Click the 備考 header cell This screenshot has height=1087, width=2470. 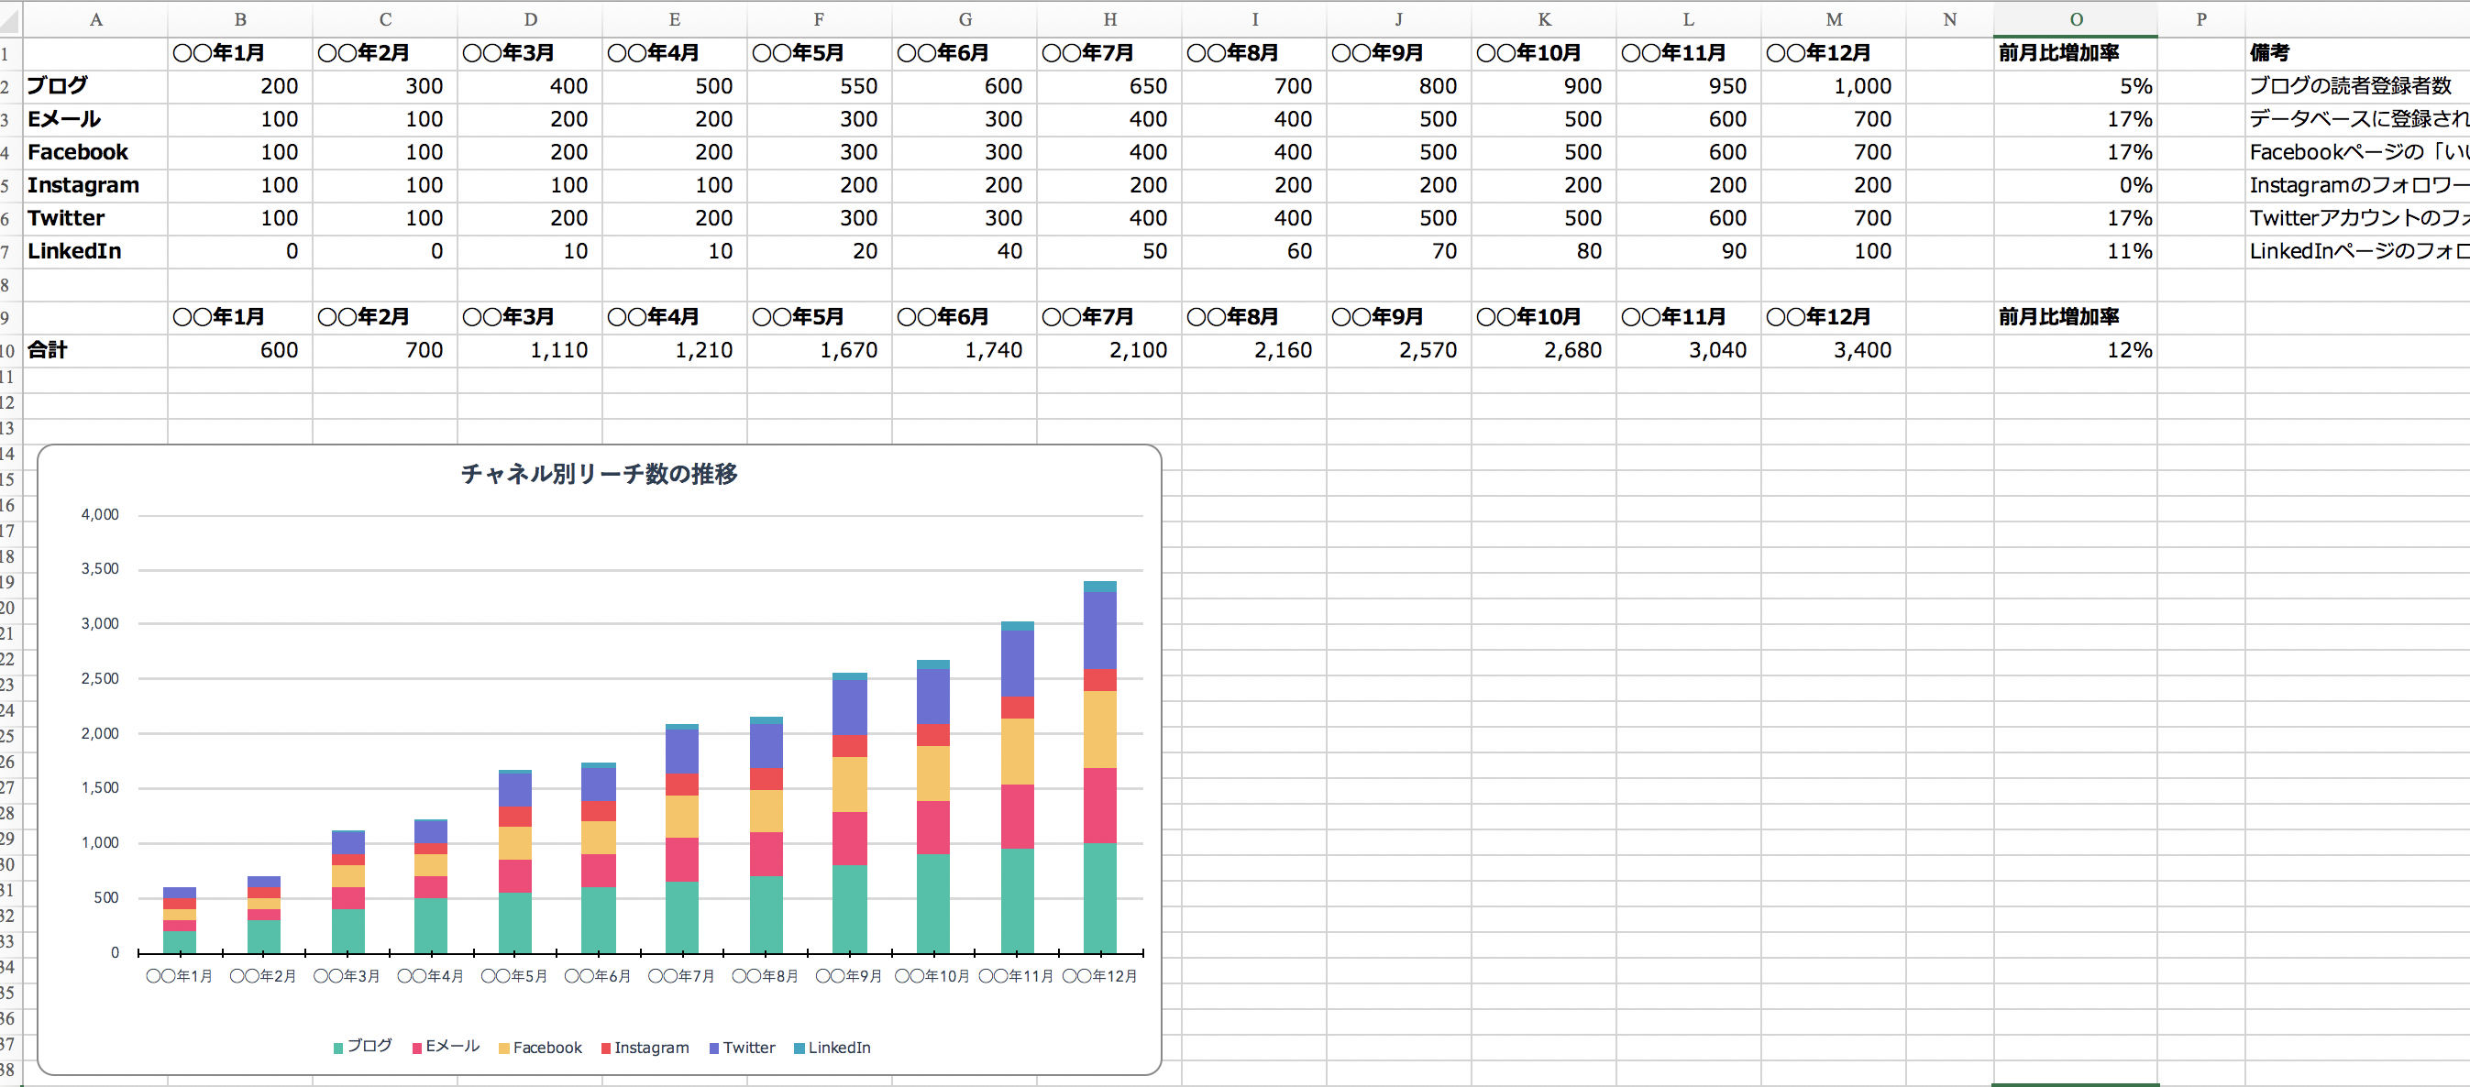(x=2357, y=54)
